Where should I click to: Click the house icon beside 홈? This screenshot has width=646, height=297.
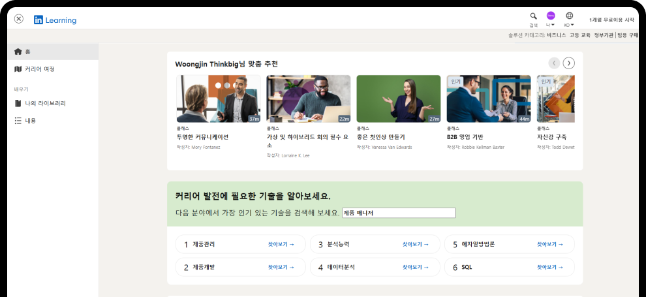click(18, 52)
